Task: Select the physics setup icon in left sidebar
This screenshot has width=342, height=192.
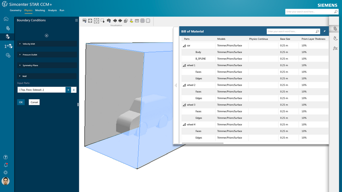Action: [8, 37]
